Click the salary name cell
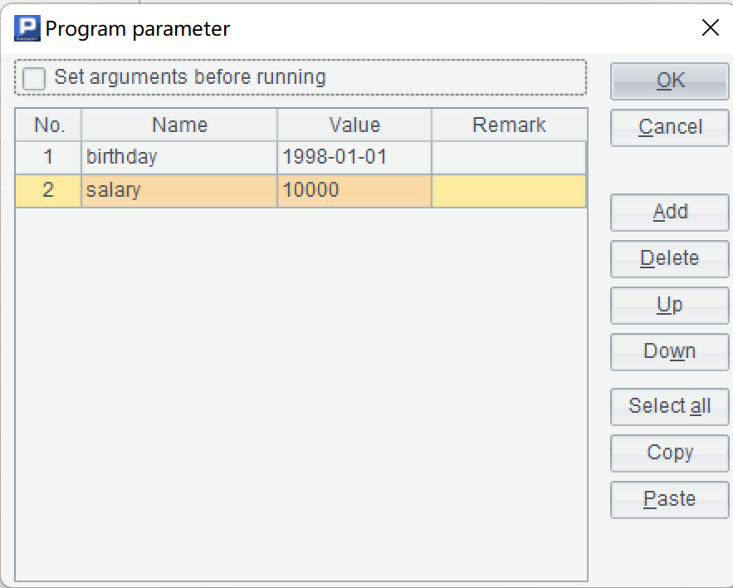The width and height of the screenshot is (733, 588). click(x=179, y=191)
